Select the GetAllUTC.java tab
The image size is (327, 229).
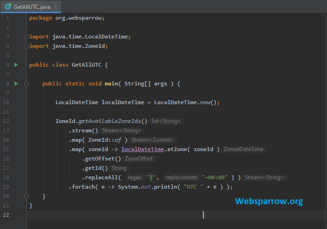coord(31,7)
